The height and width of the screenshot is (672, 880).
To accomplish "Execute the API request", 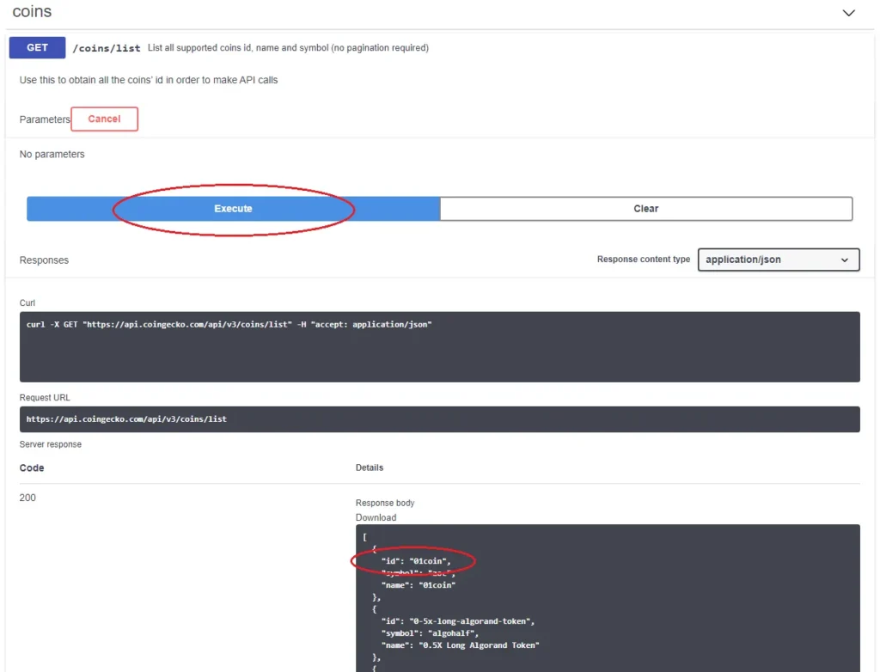I will [233, 209].
